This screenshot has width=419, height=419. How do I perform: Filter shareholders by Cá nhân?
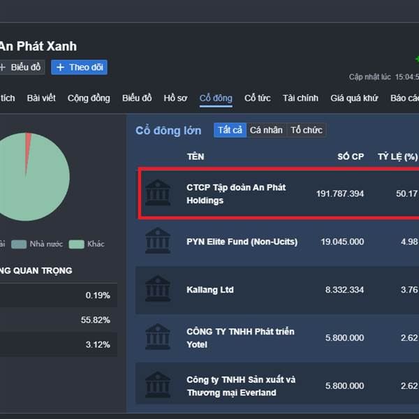pyautogui.click(x=266, y=130)
